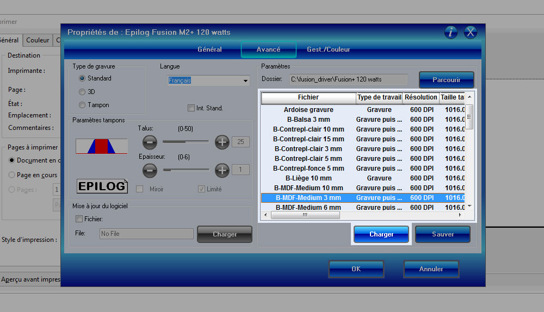Click the Talus value field showing 25
This screenshot has height=312, width=544.
[240, 142]
